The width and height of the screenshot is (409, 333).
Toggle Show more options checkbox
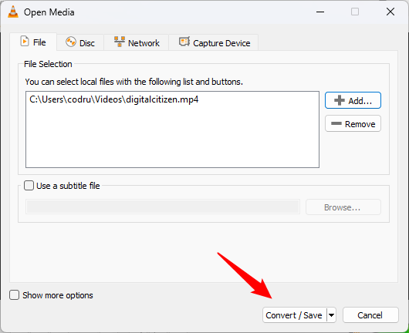pos(15,295)
